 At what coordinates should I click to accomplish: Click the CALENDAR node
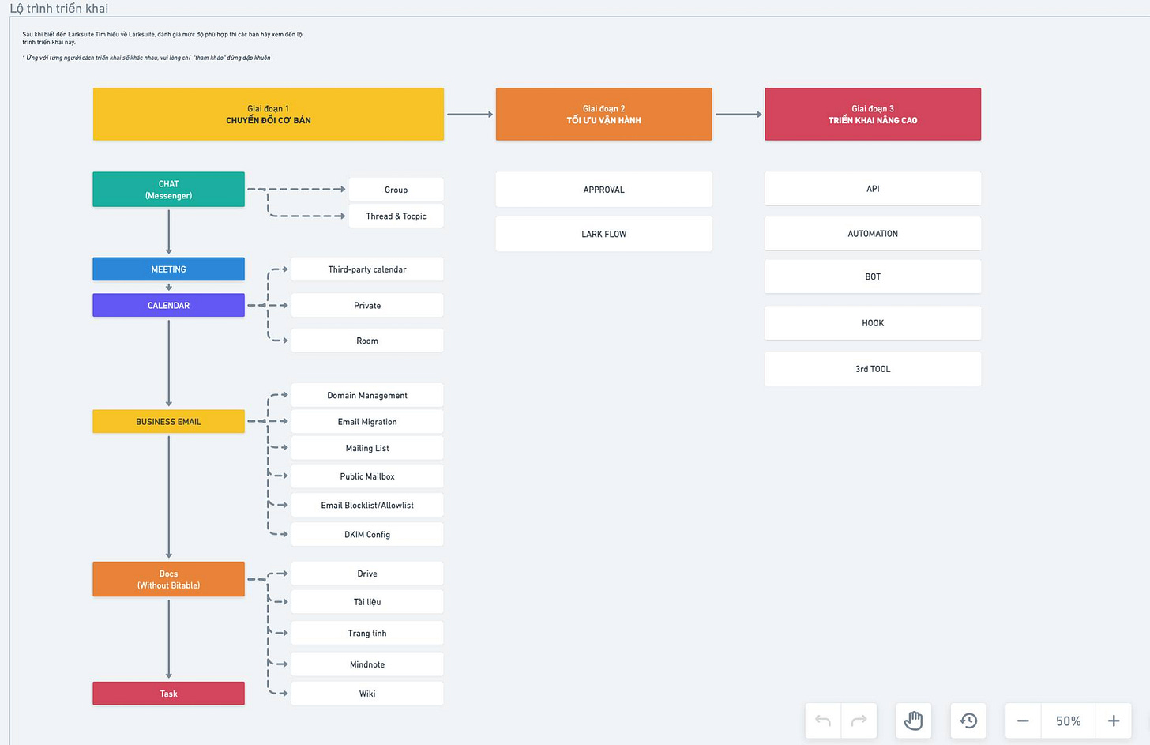click(x=168, y=305)
